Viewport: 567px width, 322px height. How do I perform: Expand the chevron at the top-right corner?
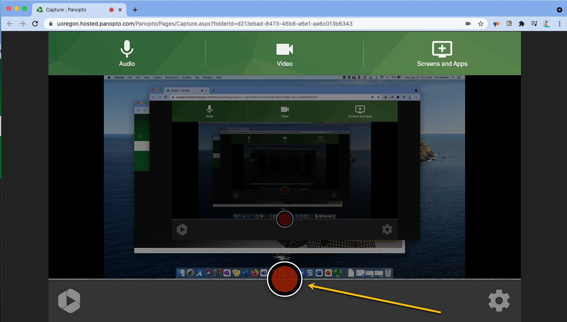560,9
